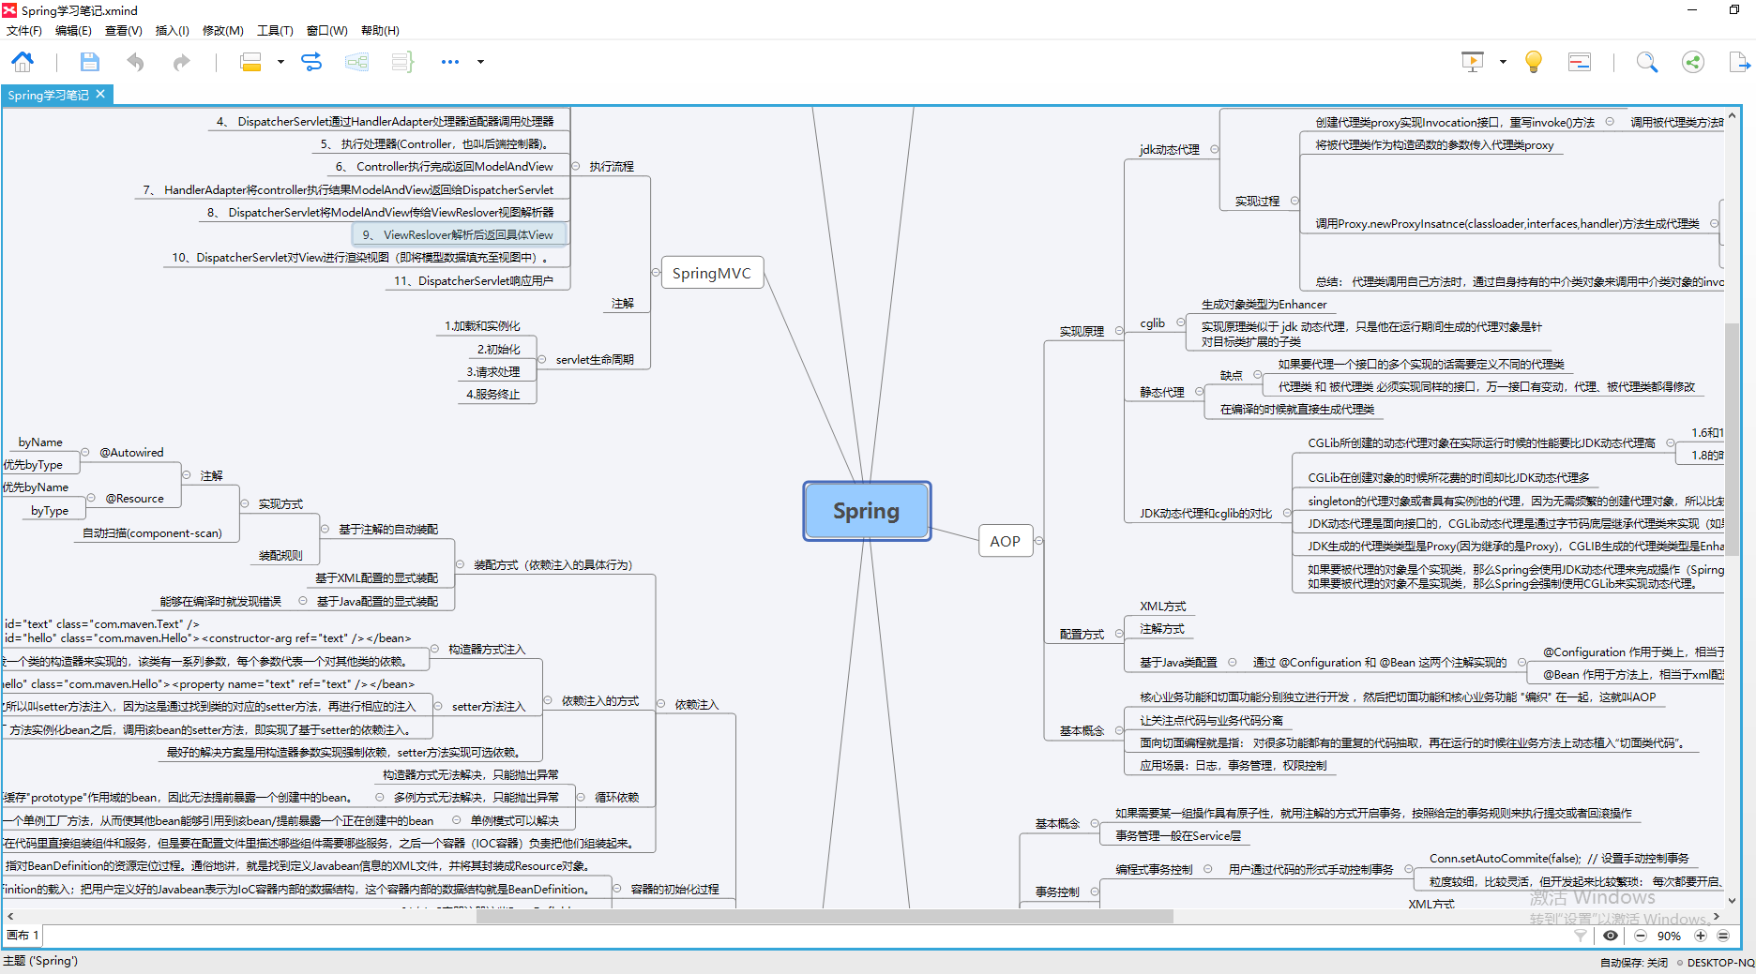Zoom in with the plus button

(1700, 936)
